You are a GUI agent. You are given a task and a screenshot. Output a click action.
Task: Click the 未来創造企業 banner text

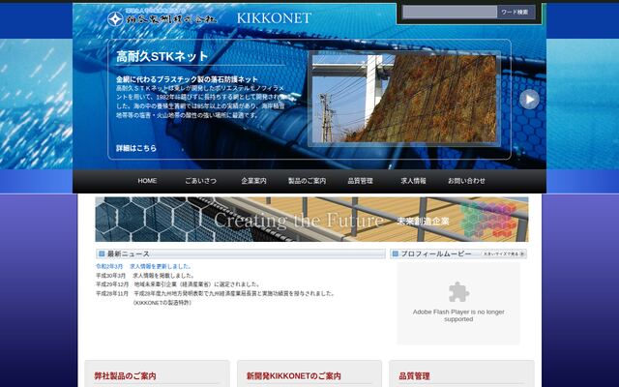(x=424, y=222)
